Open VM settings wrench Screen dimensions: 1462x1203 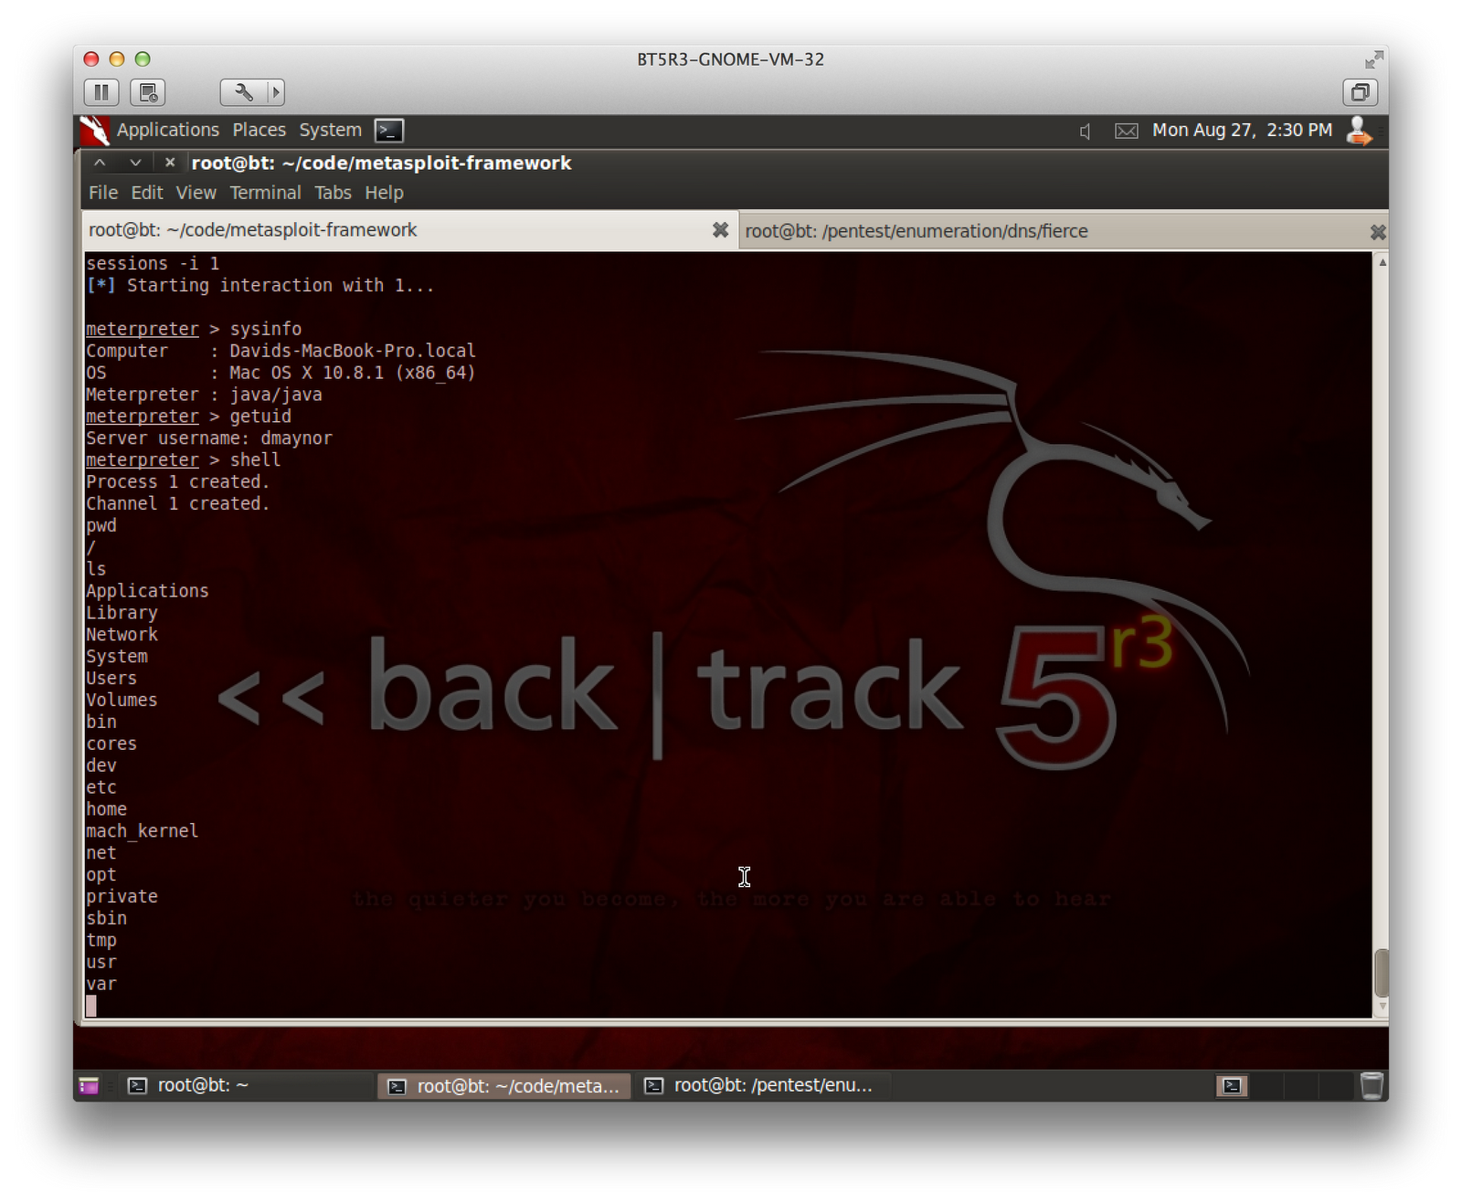pos(243,92)
